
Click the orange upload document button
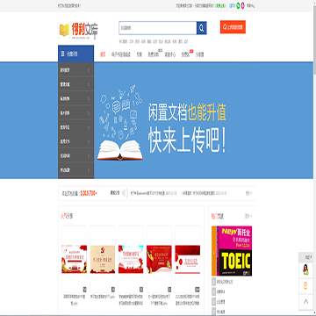click(233, 27)
